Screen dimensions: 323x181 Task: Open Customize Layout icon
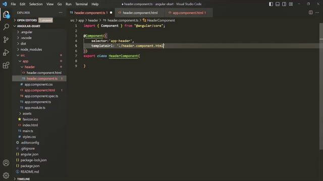coord(291,4)
